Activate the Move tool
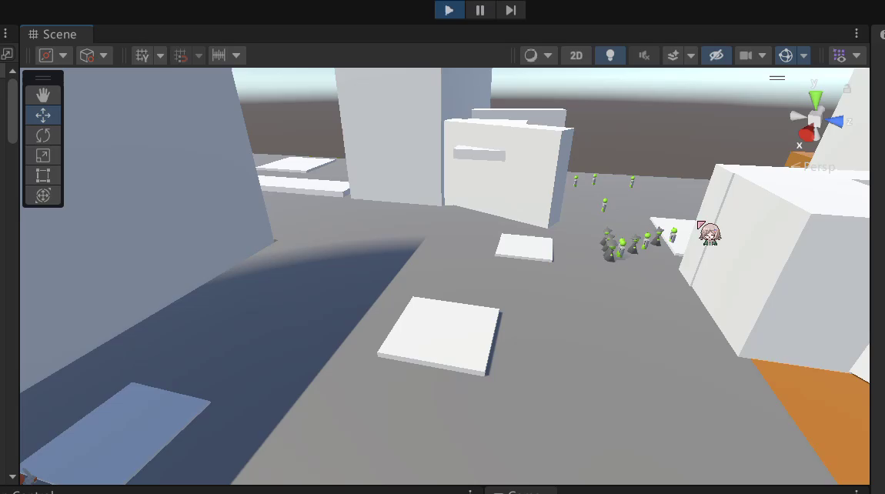Screen dimensions: 885x494 (x=43, y=115)
